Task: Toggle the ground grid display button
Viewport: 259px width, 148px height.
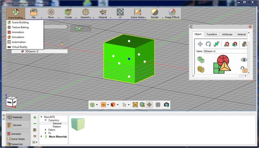Action: pos(149,105)
